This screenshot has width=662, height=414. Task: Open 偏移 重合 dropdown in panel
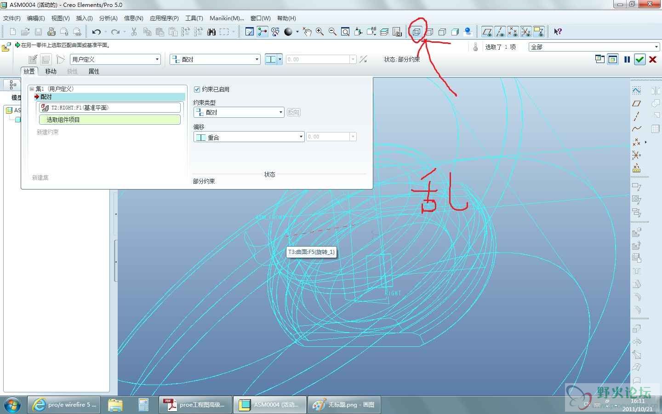pos(249,137)
